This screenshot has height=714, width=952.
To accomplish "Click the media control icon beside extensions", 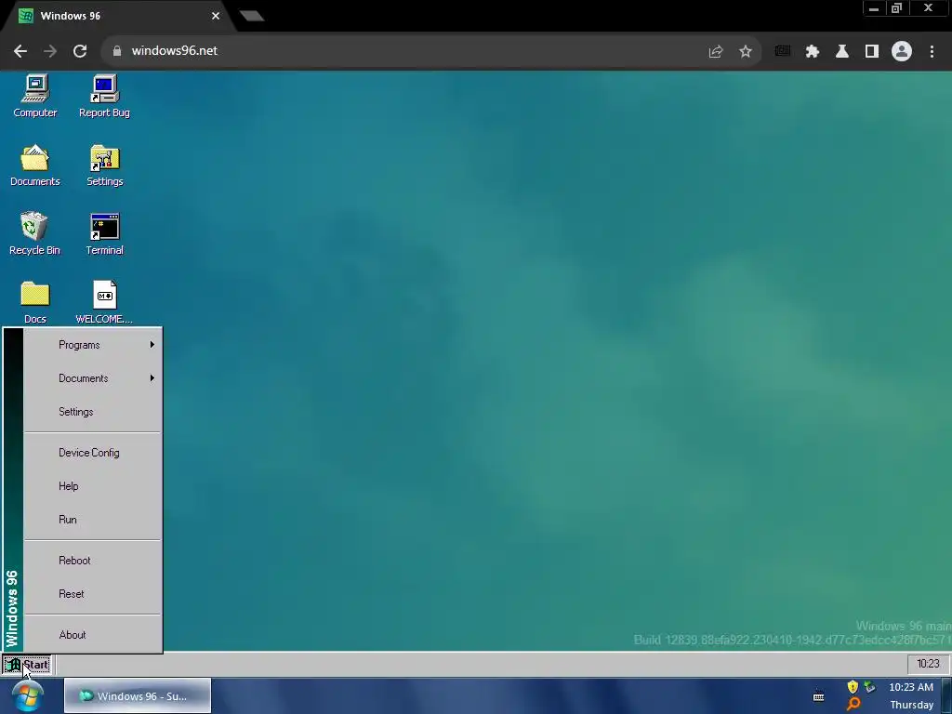I will tap(783, 52).
